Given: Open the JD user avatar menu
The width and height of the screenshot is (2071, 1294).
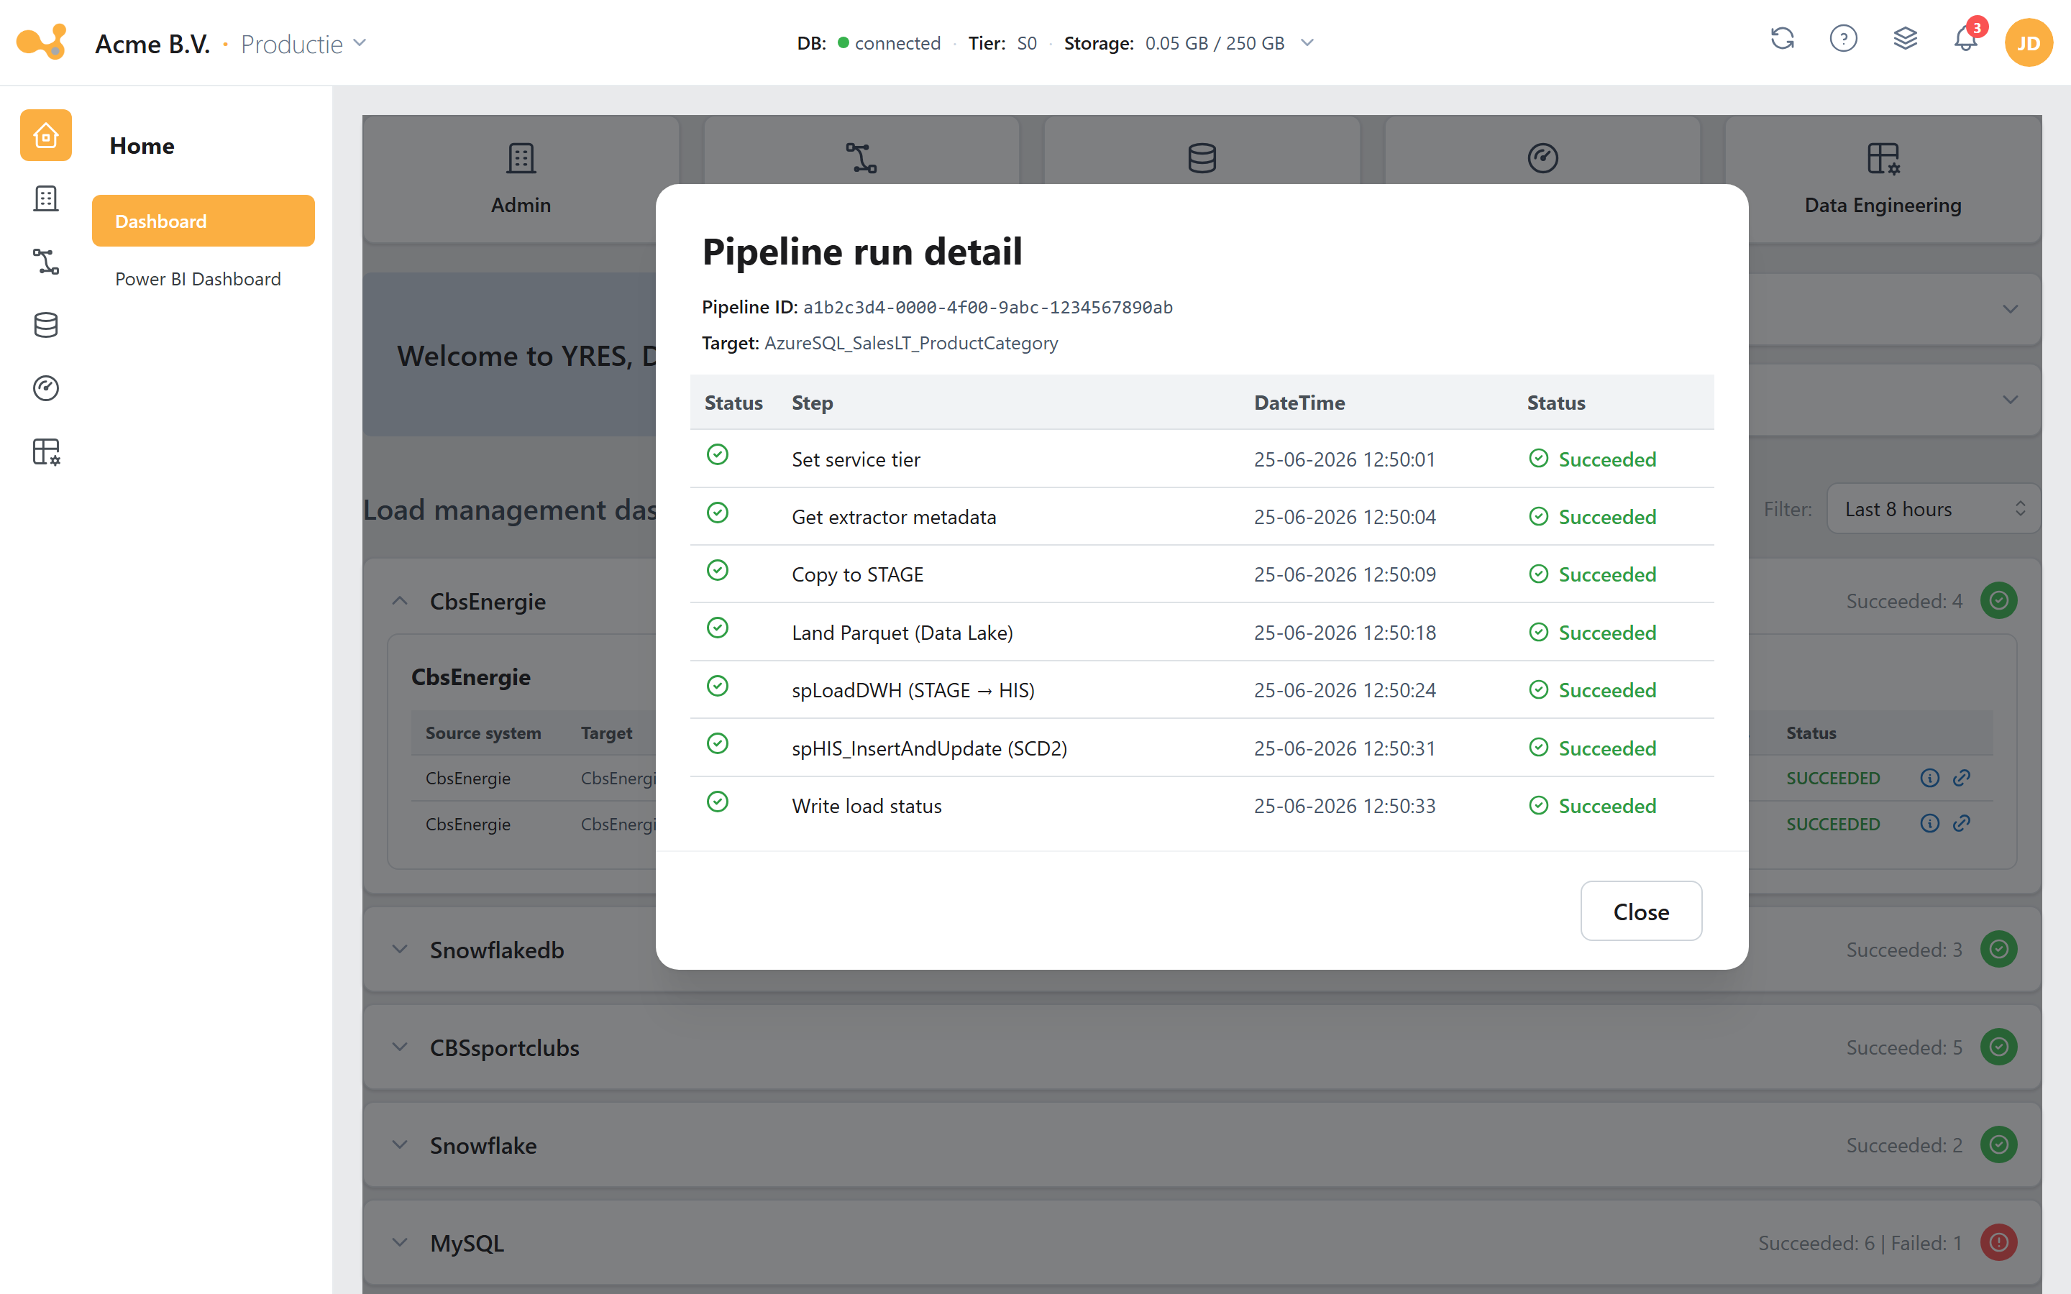Looking at the screenshot, I should (2028, 43).
